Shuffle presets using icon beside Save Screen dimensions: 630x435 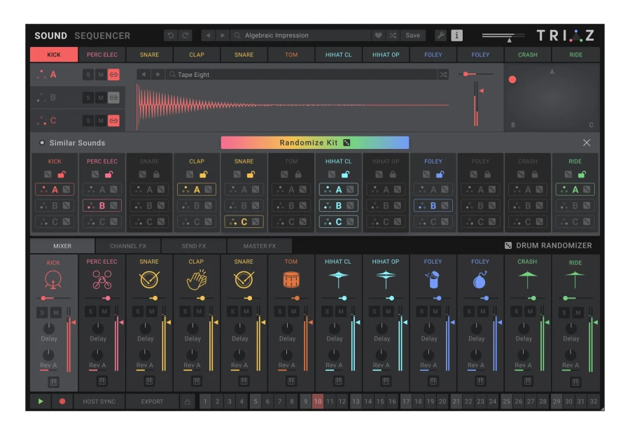click(393, 35)
